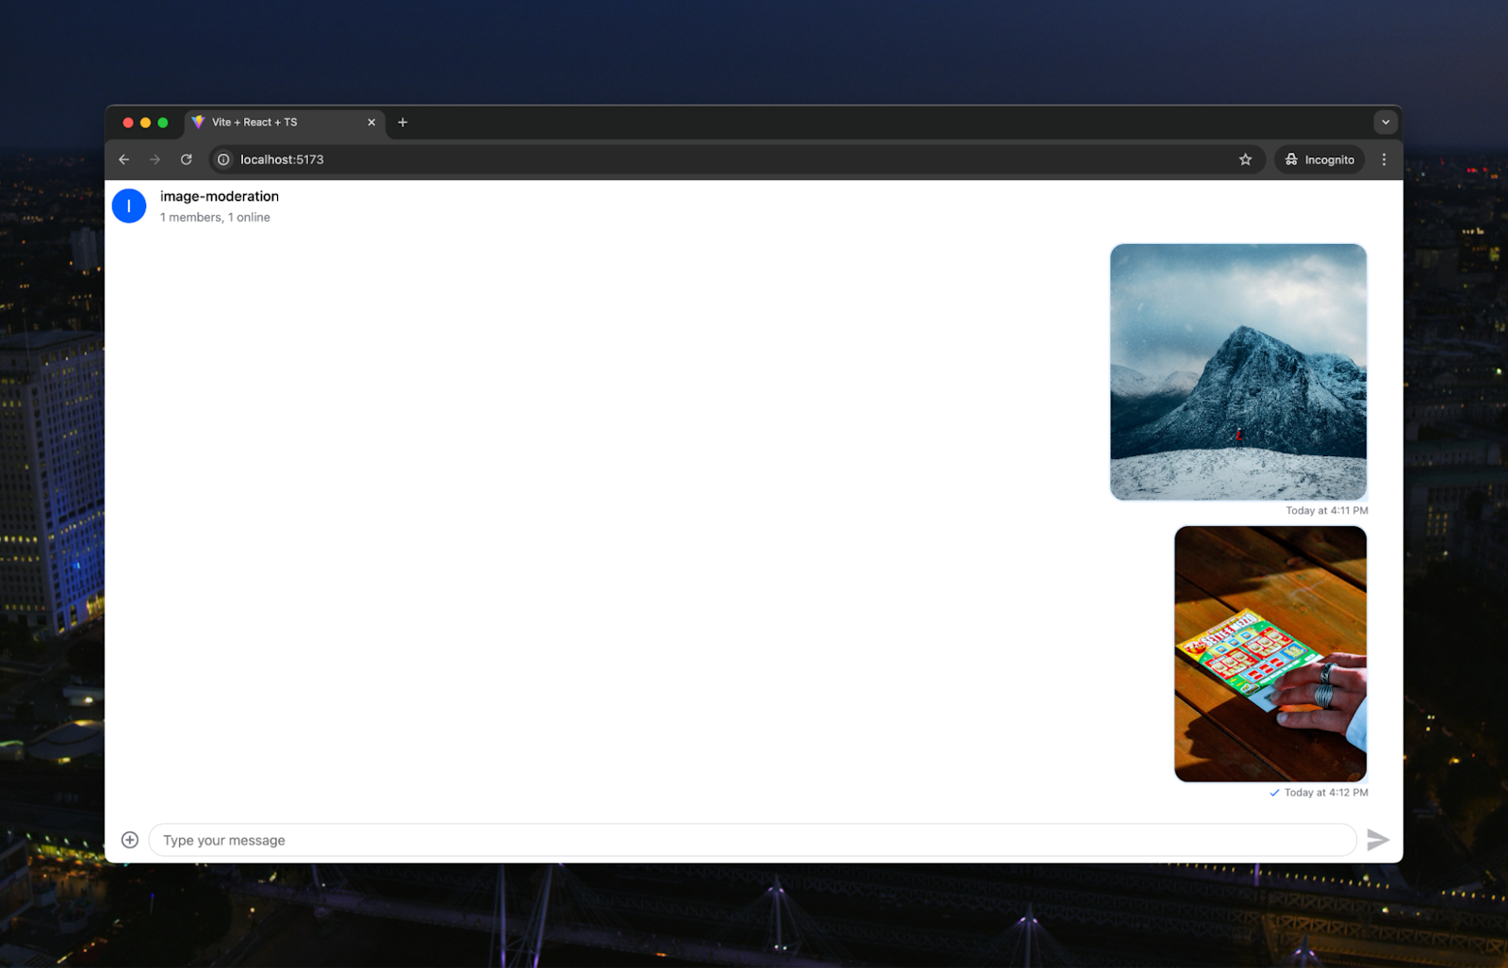
Task: Open Chrome's three-dot menu
Action: pyautogui.click(x=1384, y=159)
